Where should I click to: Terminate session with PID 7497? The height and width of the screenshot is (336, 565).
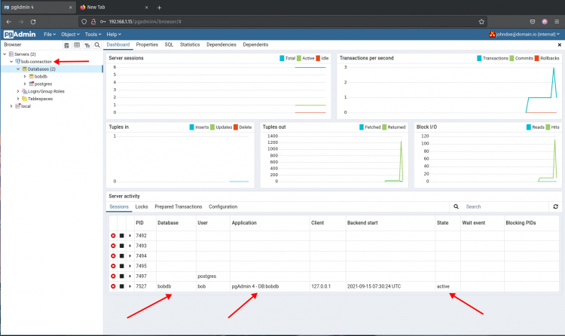pos(113,276)
